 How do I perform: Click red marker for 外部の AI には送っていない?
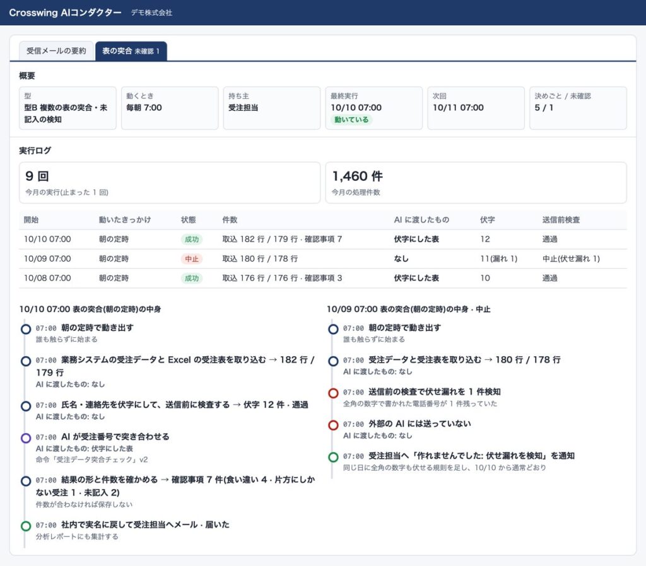[x=333, y=425]
